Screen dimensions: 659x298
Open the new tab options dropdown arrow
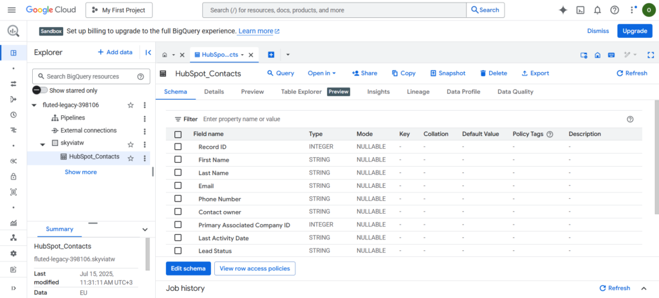pos(288,55)
